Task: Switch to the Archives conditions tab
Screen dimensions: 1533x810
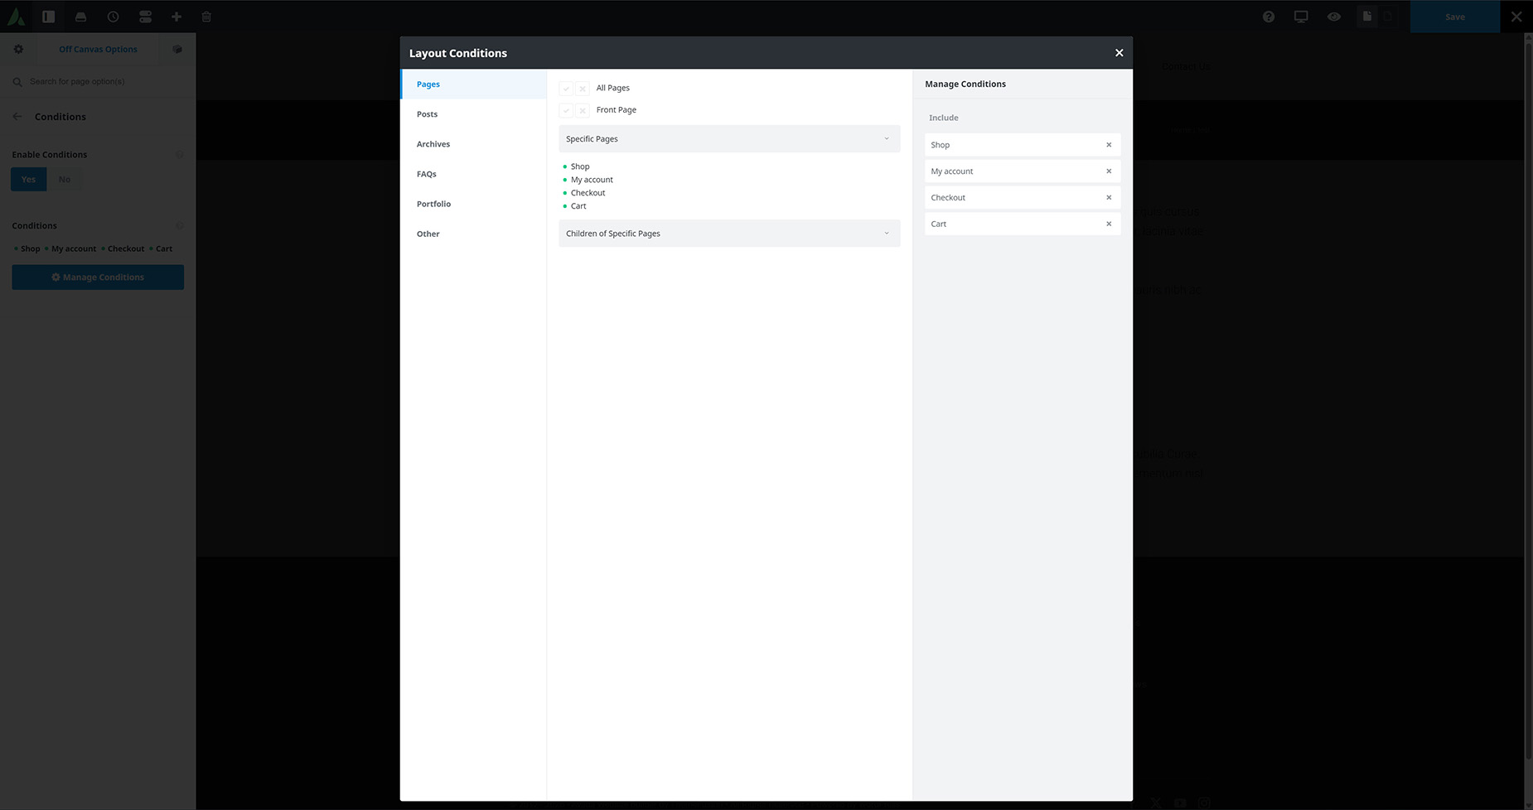Action: [x=433, y=144]
